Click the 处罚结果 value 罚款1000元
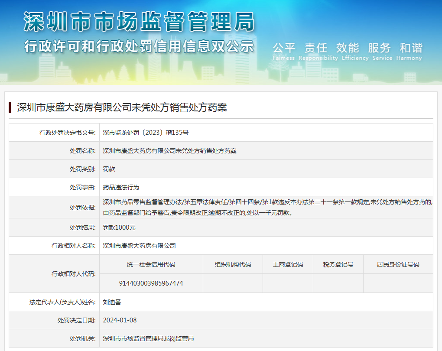The image size is (442, 351). pos(119,227)
